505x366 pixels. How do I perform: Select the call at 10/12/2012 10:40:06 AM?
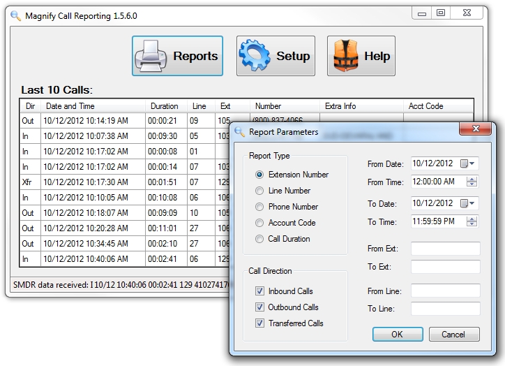click(125, 259)
